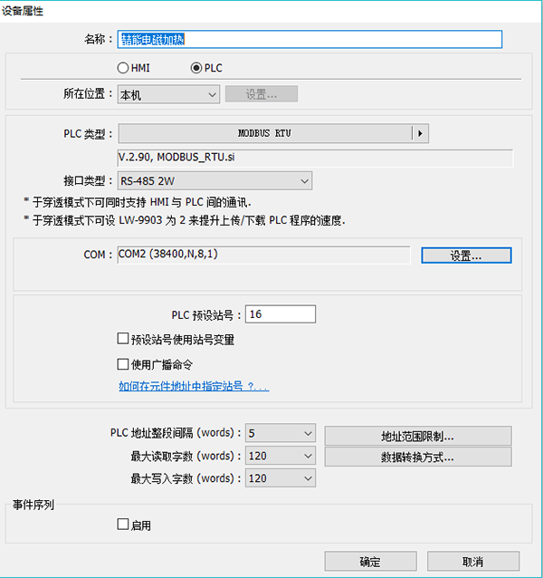
Task: Open 数据转换方式... settings
Action: coord(417,458)
